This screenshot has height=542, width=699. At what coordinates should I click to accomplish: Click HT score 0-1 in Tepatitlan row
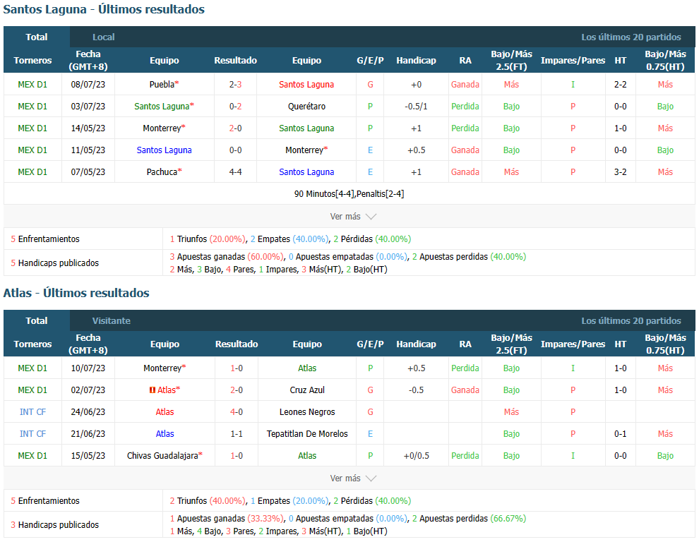620,434
